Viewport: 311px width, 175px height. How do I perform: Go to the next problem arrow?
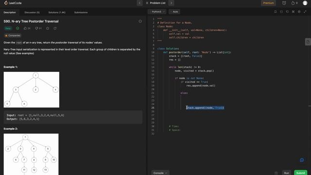tap(171, 3)
